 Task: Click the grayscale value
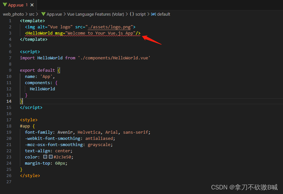99,145
